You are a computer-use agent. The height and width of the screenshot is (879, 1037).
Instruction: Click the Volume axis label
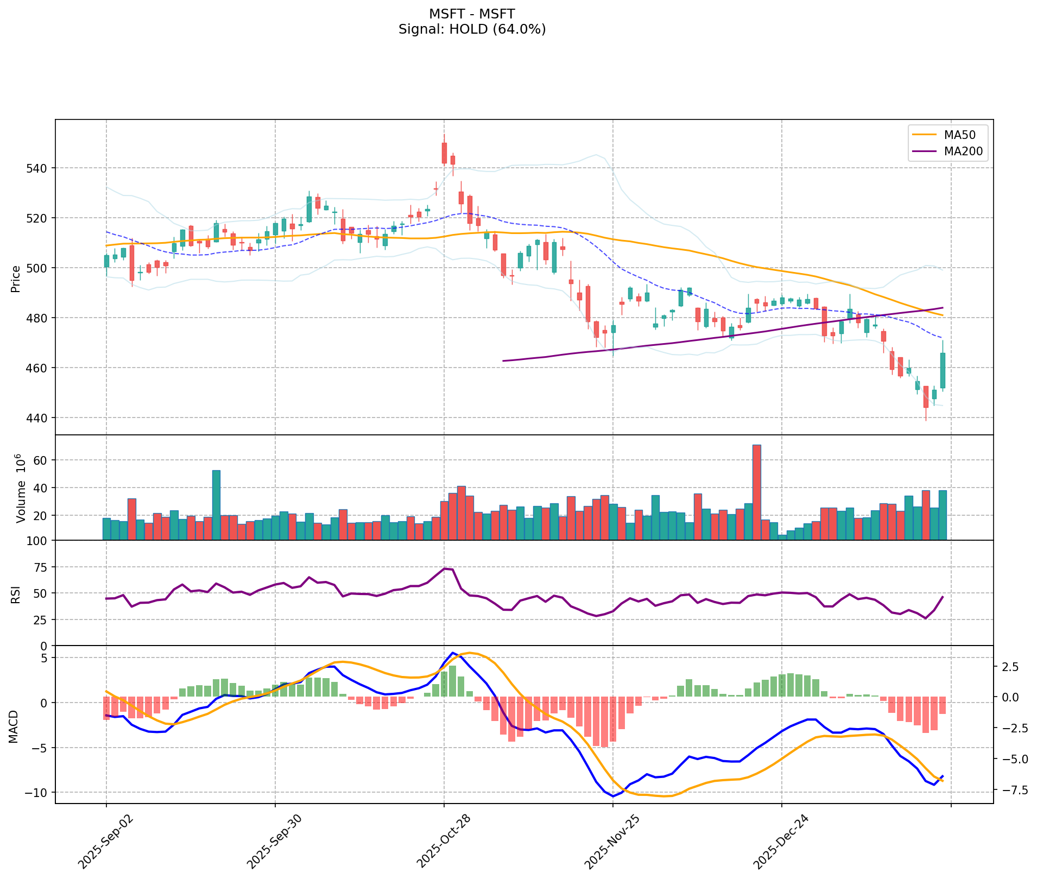click(21, 488)
